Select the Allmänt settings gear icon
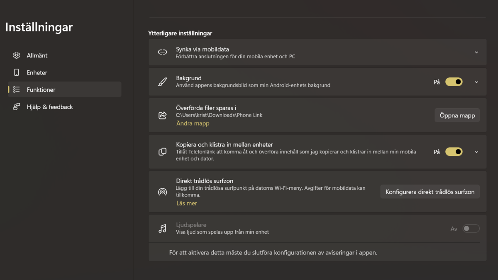 pos(16,55)
